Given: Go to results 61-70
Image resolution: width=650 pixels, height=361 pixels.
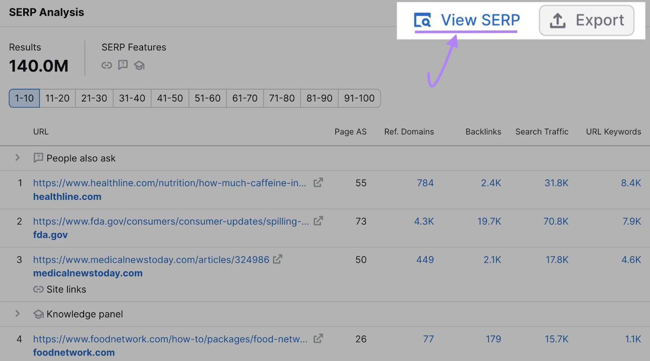Looking at the screenshot, I should click(245, 98).
